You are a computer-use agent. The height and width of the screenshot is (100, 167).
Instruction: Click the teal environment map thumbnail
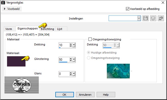point(118,71)
